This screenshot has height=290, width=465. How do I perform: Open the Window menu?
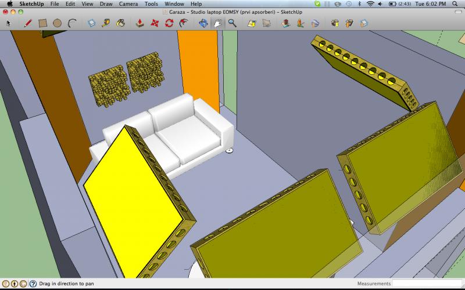174,4
